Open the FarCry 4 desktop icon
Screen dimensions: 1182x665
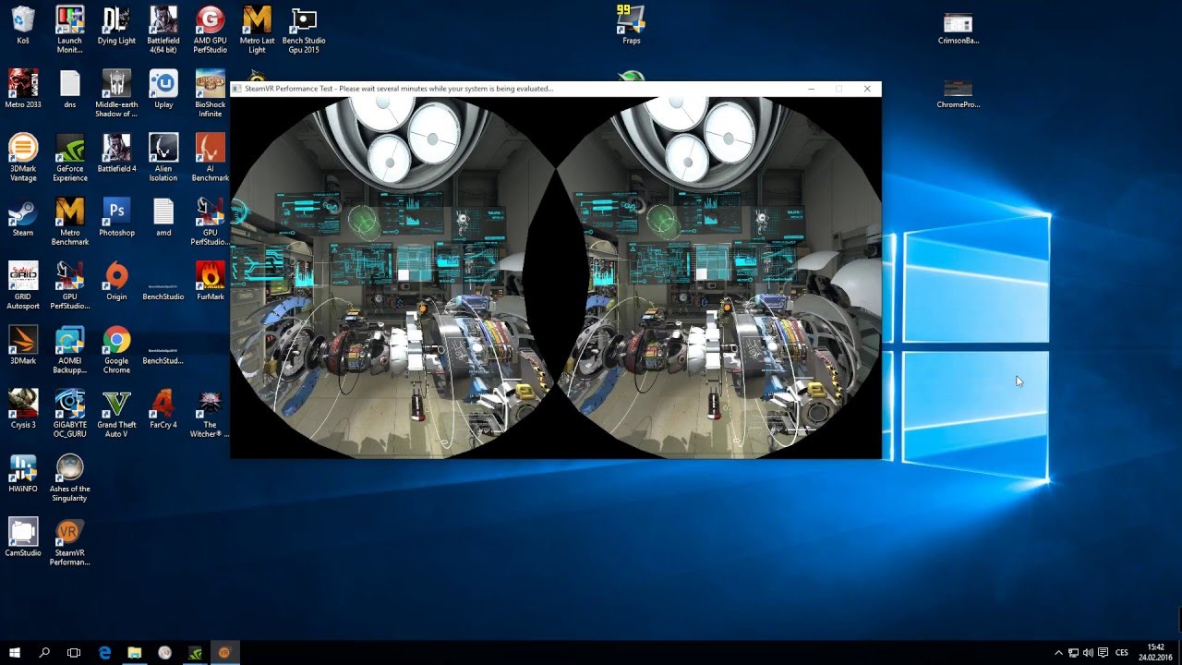tap(163, 408)
